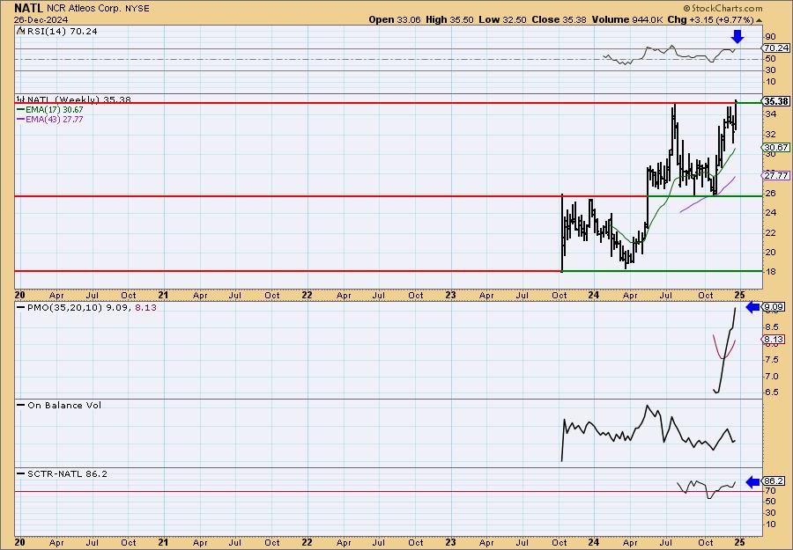Click the 70.24 RSI value tag
The image size is (793, 550).
click(x=775, y=48)
